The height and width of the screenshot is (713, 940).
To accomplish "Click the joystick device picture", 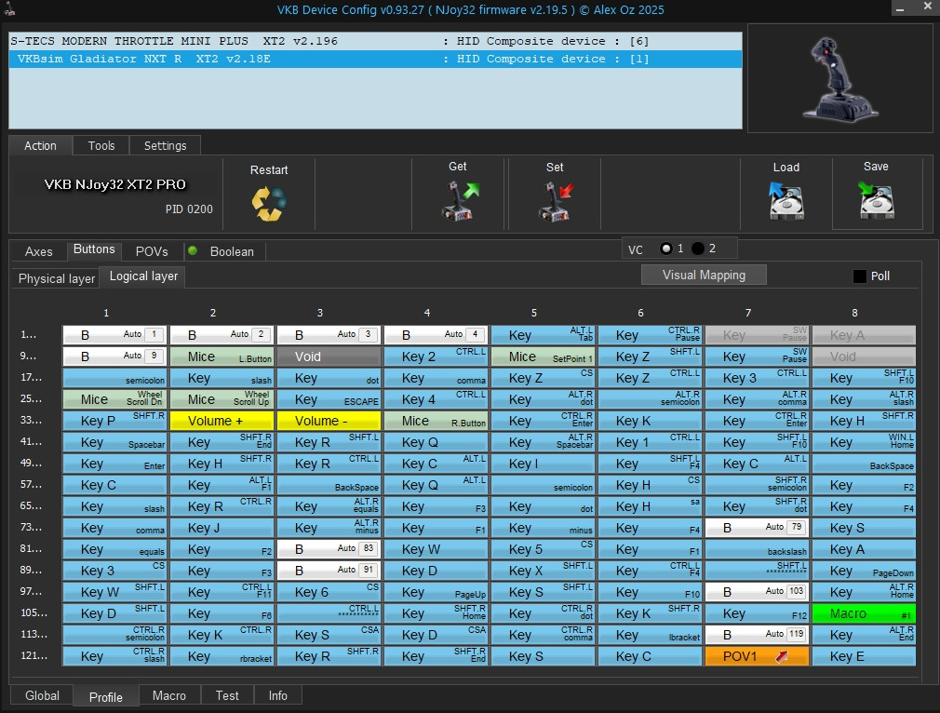I will (x=839, y=78).
